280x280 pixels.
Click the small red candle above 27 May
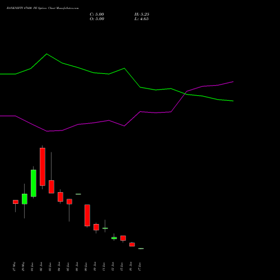click(16, 202)
